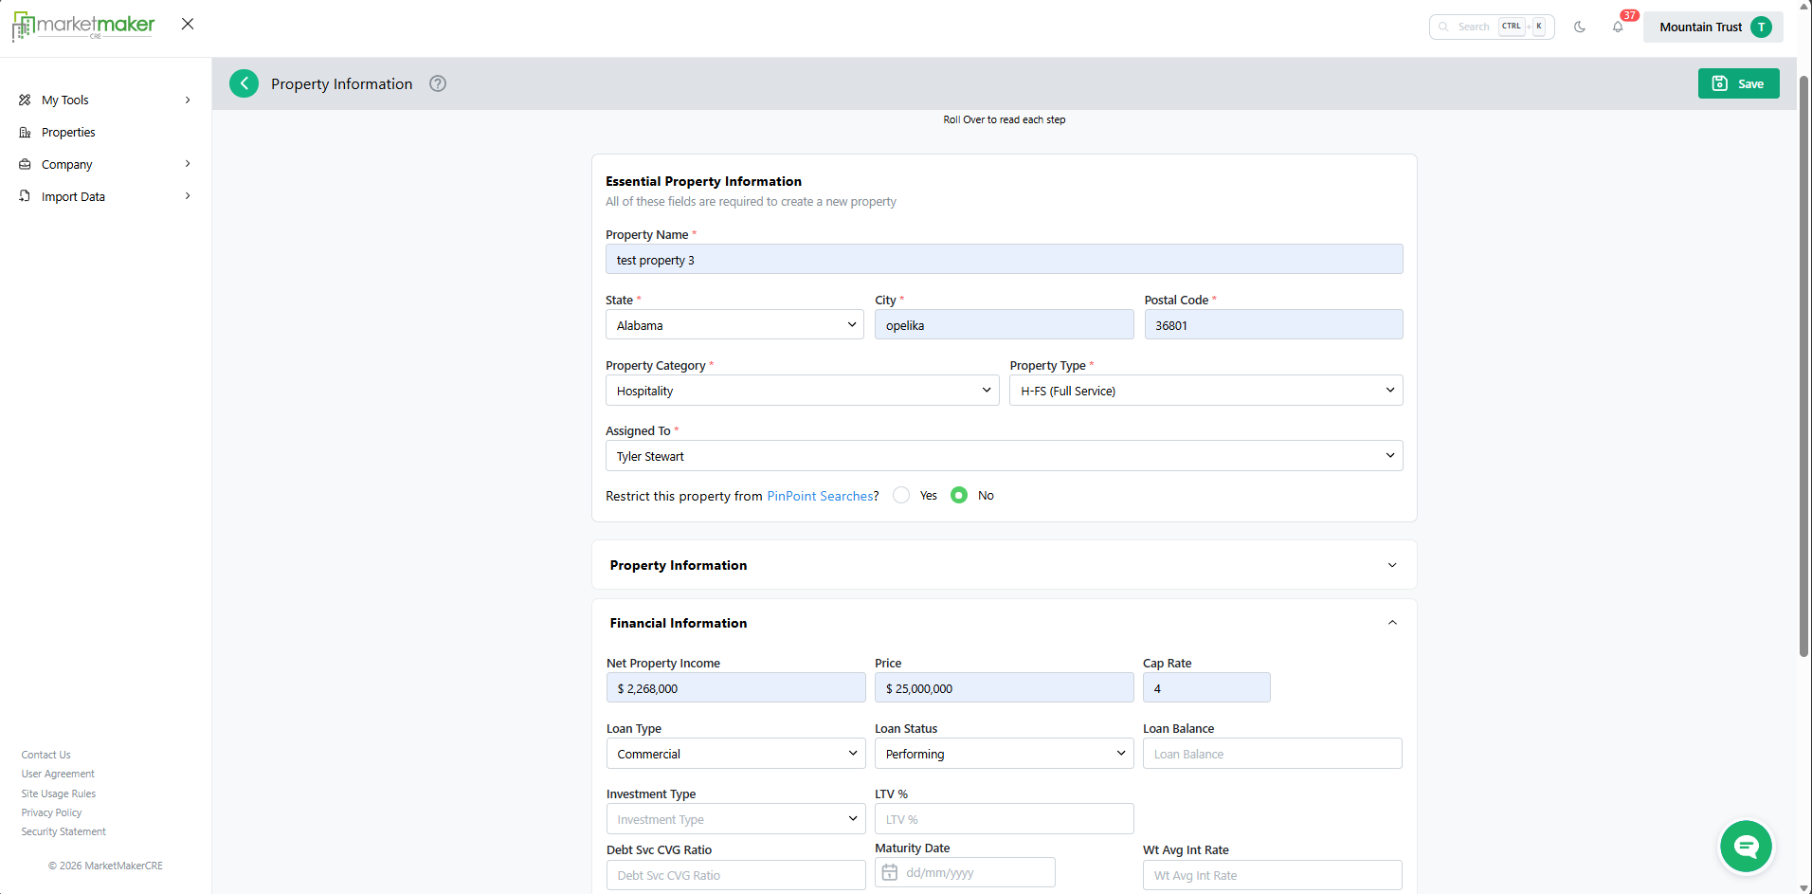Click the Save button

tap(1738, 83)
